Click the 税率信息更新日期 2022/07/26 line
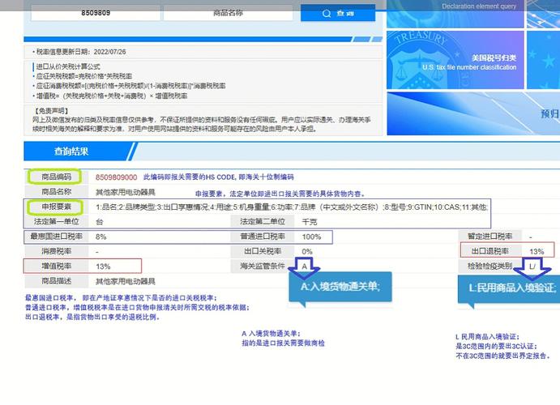Image resolution: width=560 pixels, height=405 pixels. (x=79, y=52)
